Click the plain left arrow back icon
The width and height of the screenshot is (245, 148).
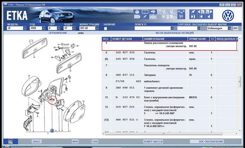209,17
